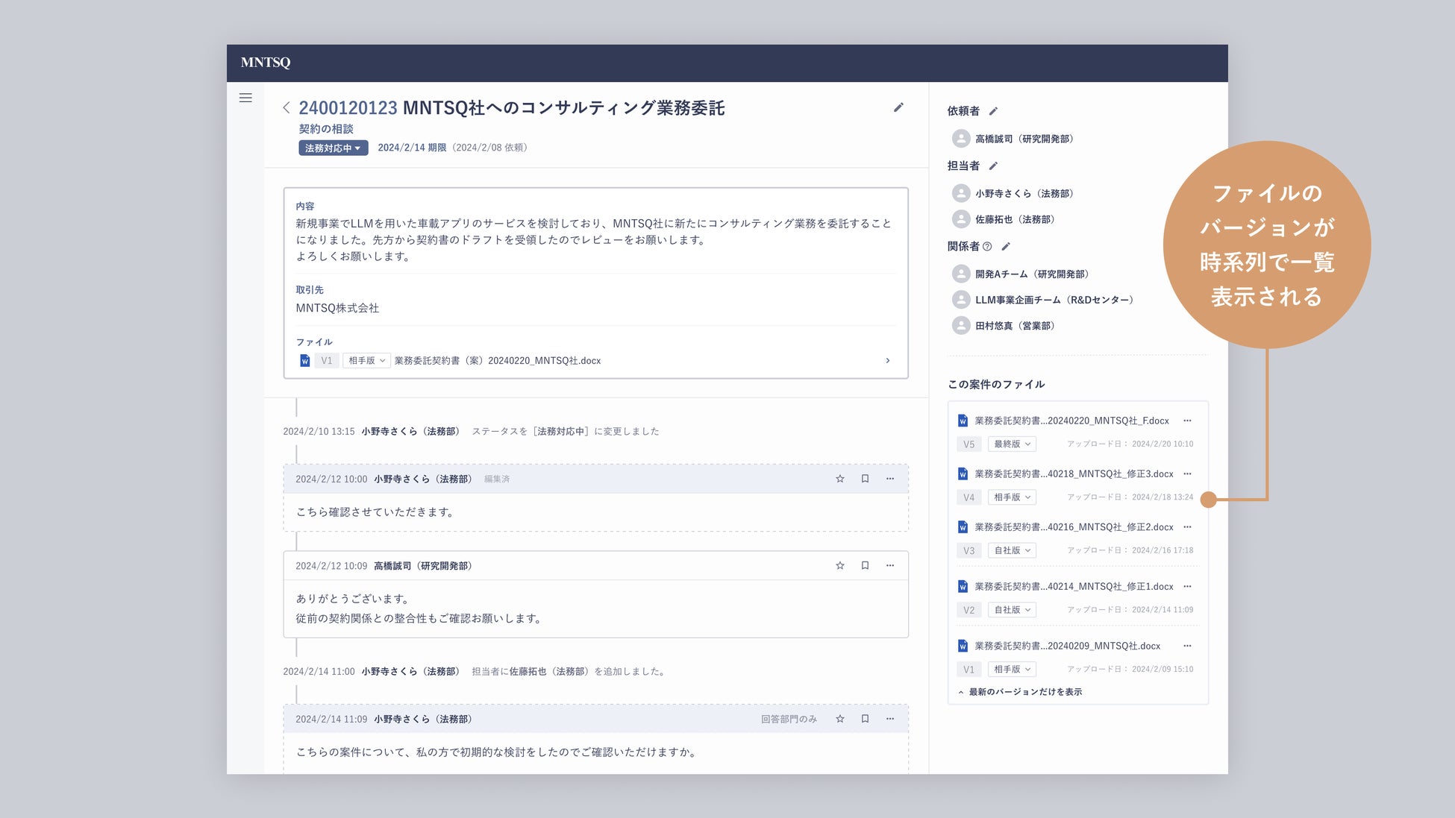Open file 業務委託契約書...20240209_MNTSQ社.docx
The height and width of the screenshot is (818, 1455).
(1067, 646)
